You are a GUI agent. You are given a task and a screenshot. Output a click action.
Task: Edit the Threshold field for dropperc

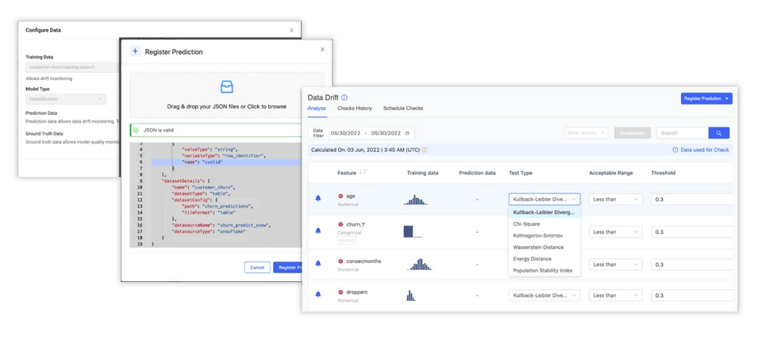point(692,295)
